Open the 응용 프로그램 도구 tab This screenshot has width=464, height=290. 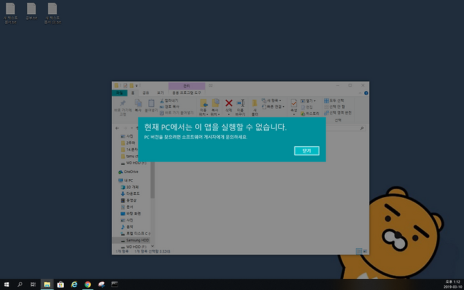click(186, 93)
